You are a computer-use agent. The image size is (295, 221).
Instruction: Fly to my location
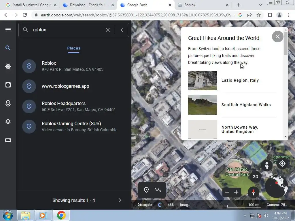282,163
